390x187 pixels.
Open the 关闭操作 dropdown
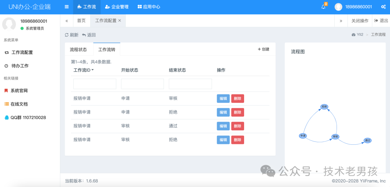360,21
